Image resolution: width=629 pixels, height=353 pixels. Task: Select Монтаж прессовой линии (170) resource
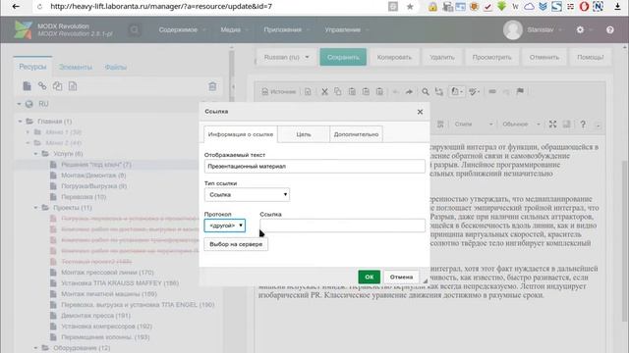[107, 273]
